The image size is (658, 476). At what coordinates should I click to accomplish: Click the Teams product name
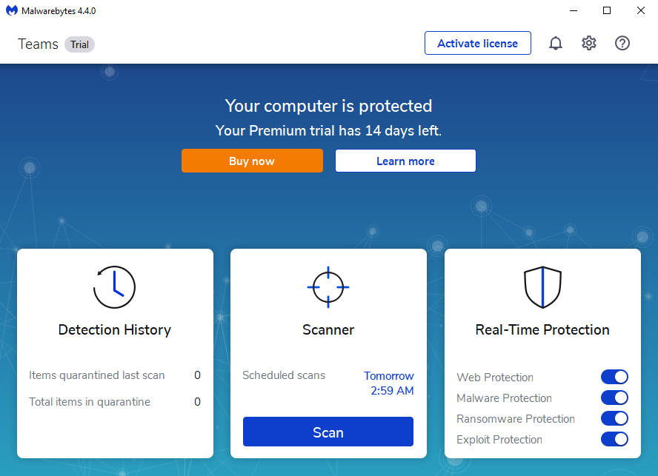pos(38,44)
